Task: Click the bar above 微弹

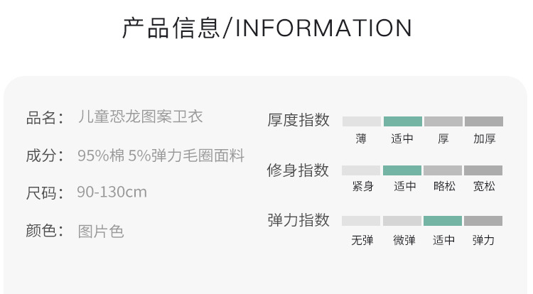Action: coord(402,221)
